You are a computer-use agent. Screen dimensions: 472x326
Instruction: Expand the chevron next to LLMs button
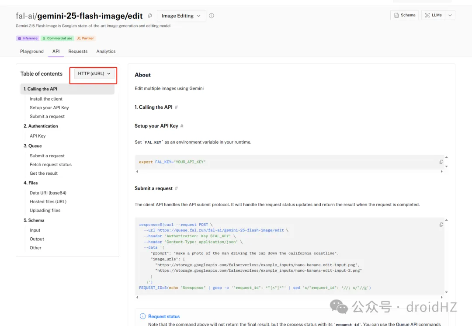click(451, 15)
